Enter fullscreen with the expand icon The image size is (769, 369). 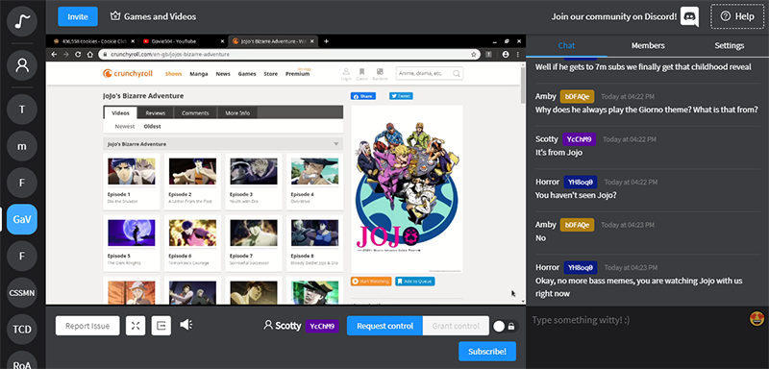136,326
